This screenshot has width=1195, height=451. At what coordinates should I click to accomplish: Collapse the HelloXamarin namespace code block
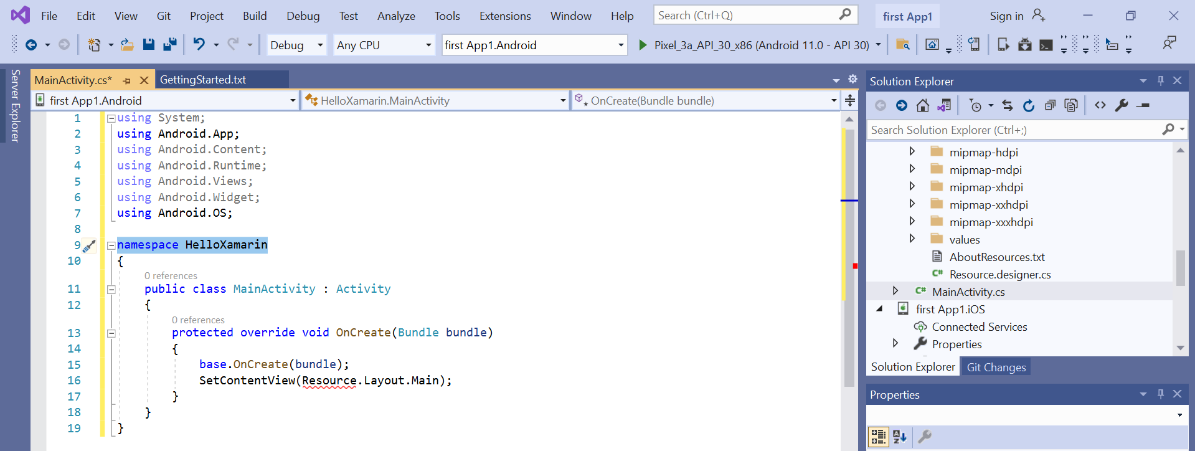coord(111,245)
